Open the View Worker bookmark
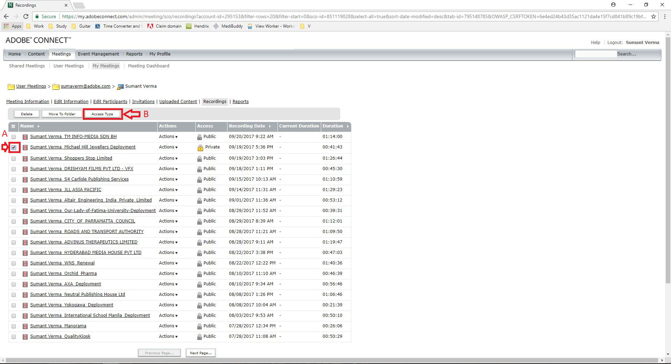 pos(271,26)
